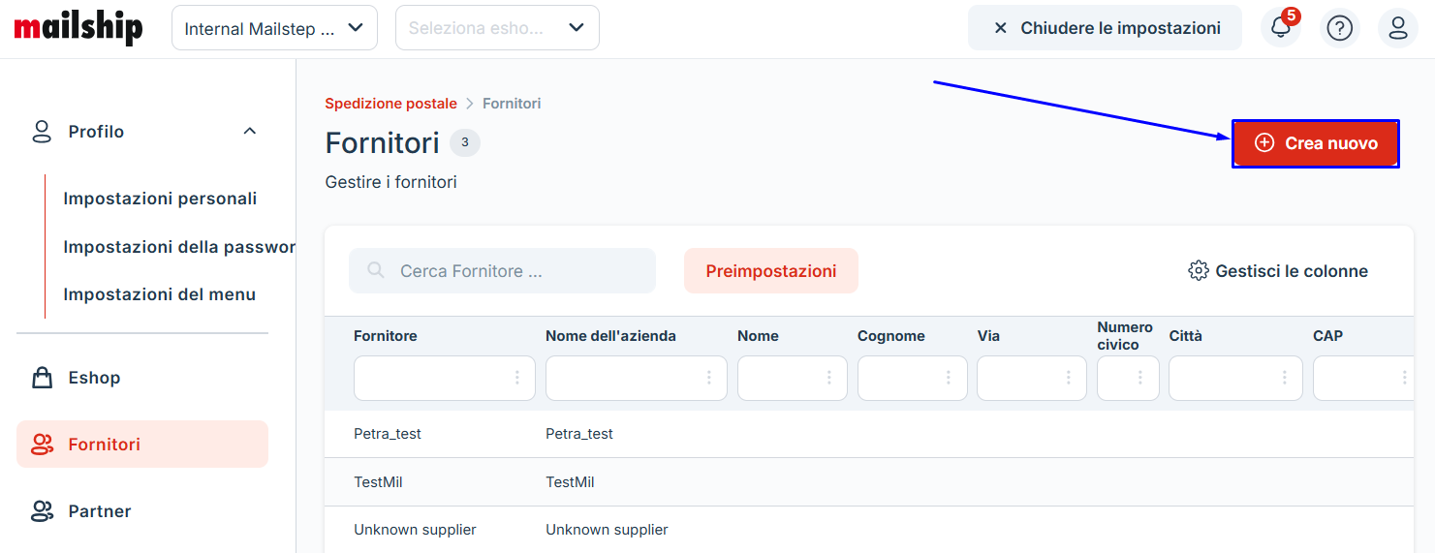Click the Eshop bag icon in sidebar
This screenshot has width=1435, height=553.
pos(42,378)
